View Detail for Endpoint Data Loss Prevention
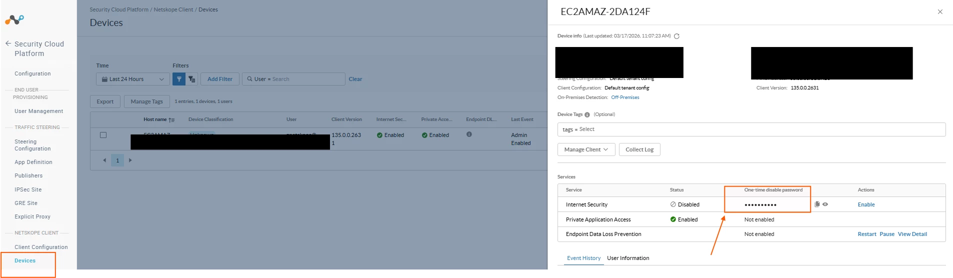Image resolution: width=953 pixels, height=278 pixels. pyautogui.click(x=912, y=234)
